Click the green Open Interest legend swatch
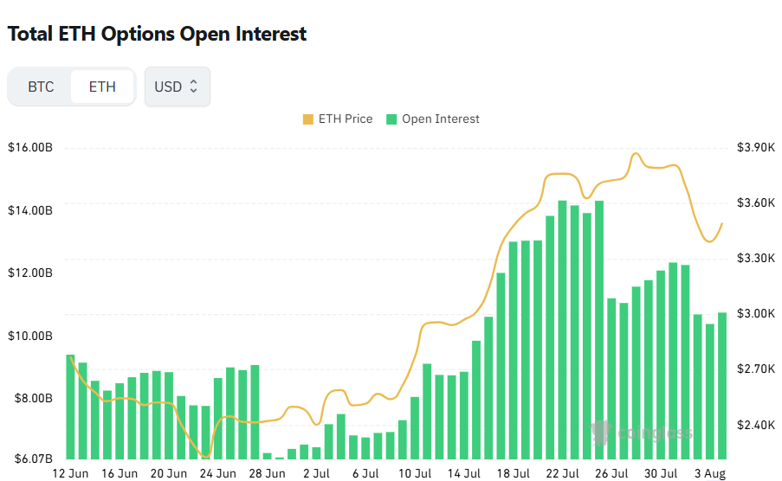Viewport: 782px width, 481px height. [391, 119]
